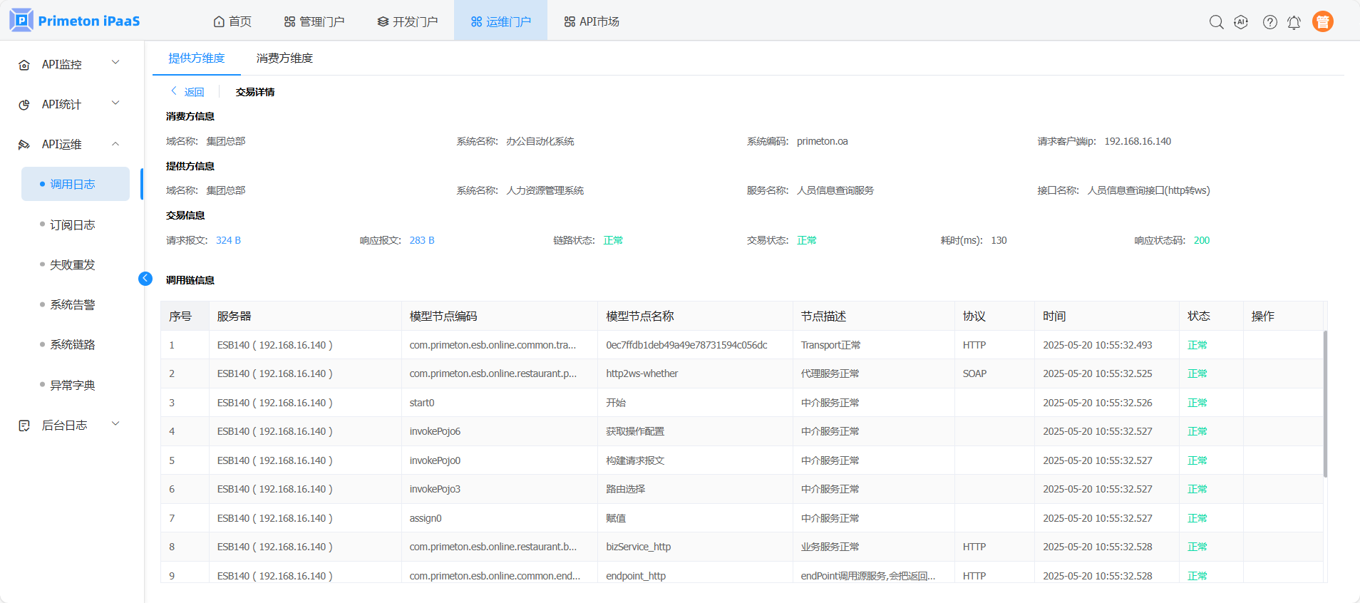Open the 283 B response message link
The height and width of the screenshot is (603, 1360).
pyautogui.click(x=422, y=240)
